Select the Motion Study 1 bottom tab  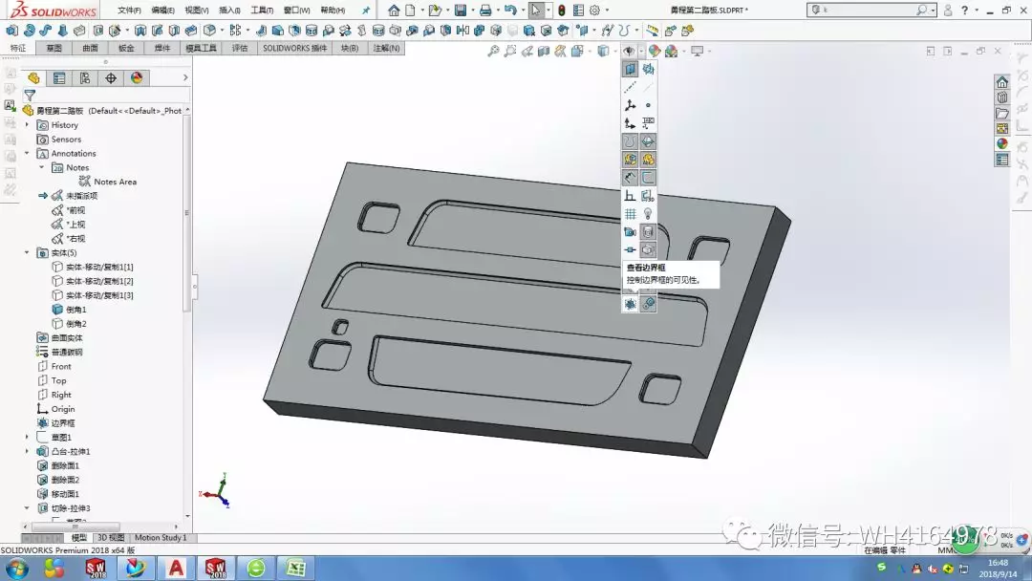tap(161, 538)
